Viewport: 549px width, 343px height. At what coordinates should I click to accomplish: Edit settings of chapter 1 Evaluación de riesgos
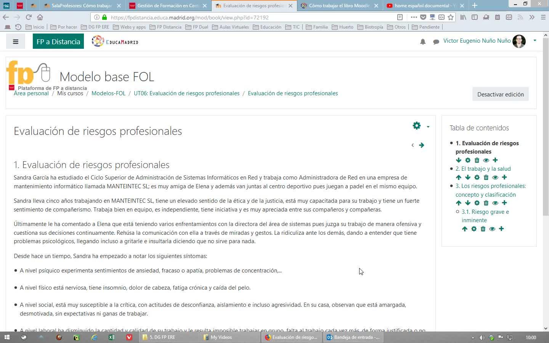(x=468, y=160)
